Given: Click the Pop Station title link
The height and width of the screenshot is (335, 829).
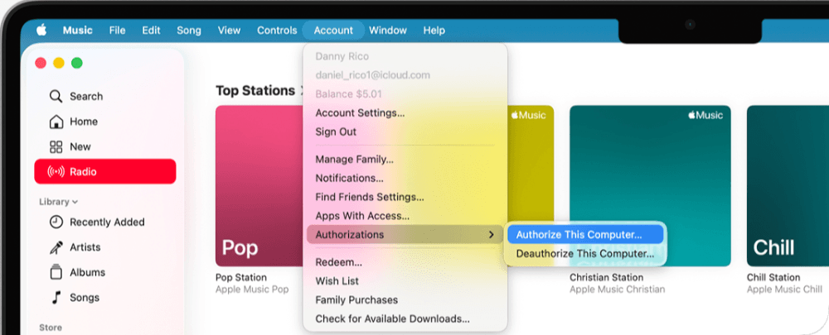Looking at the screenshot, I should click(x=241, y=277).
